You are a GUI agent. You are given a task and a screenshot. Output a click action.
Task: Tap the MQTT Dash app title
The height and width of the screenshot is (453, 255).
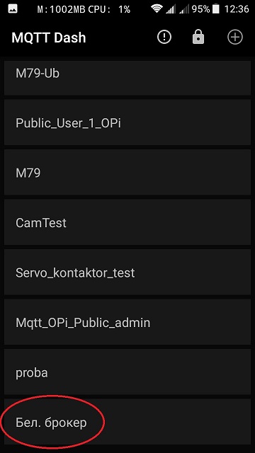point(49,38)
